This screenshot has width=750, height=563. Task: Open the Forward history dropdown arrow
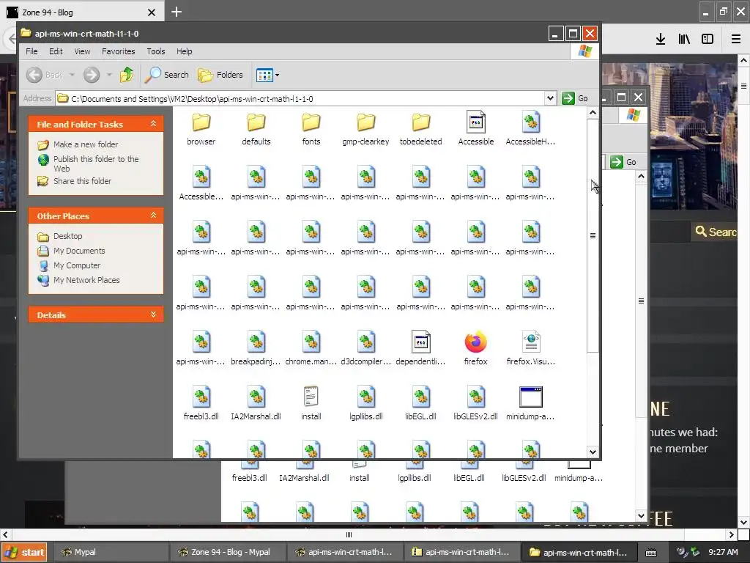109,75
